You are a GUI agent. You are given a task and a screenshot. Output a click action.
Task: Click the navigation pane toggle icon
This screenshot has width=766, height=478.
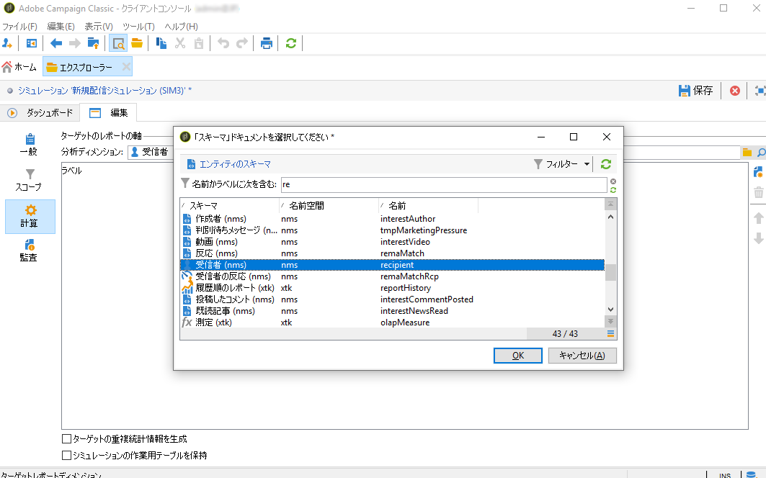click(31, 43)
